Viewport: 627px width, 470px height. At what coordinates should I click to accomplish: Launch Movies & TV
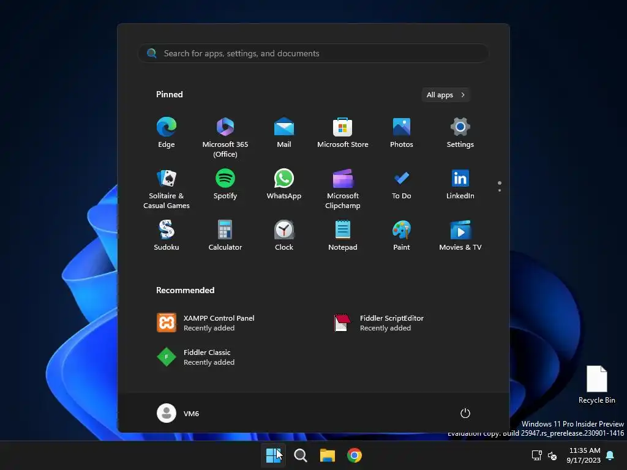pyautogui.click(x=460, y=236)
